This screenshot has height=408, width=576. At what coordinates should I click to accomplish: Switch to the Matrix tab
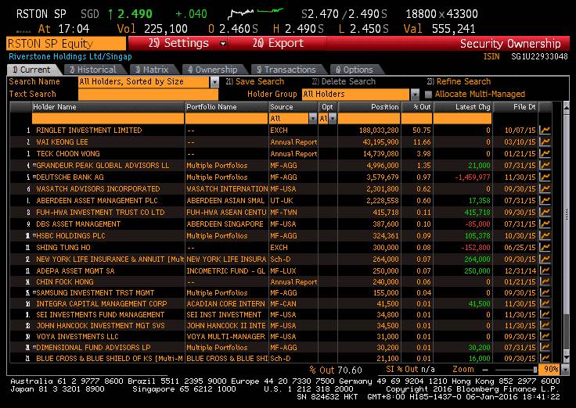152,70
